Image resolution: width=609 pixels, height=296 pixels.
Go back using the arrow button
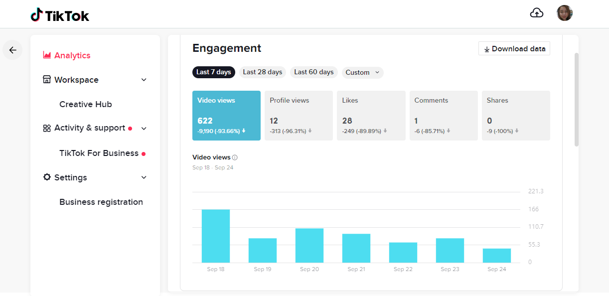coord(13,50)
